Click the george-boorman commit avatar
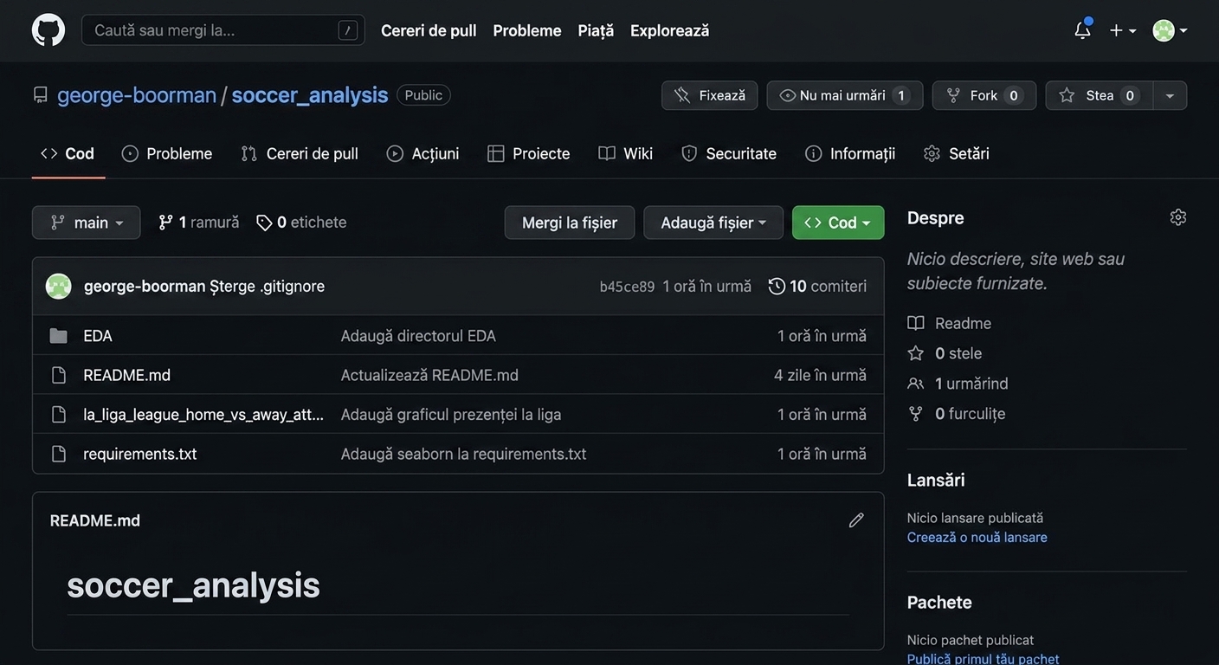Viewport: 1219px width, 665px height. (x=59, y=286)
